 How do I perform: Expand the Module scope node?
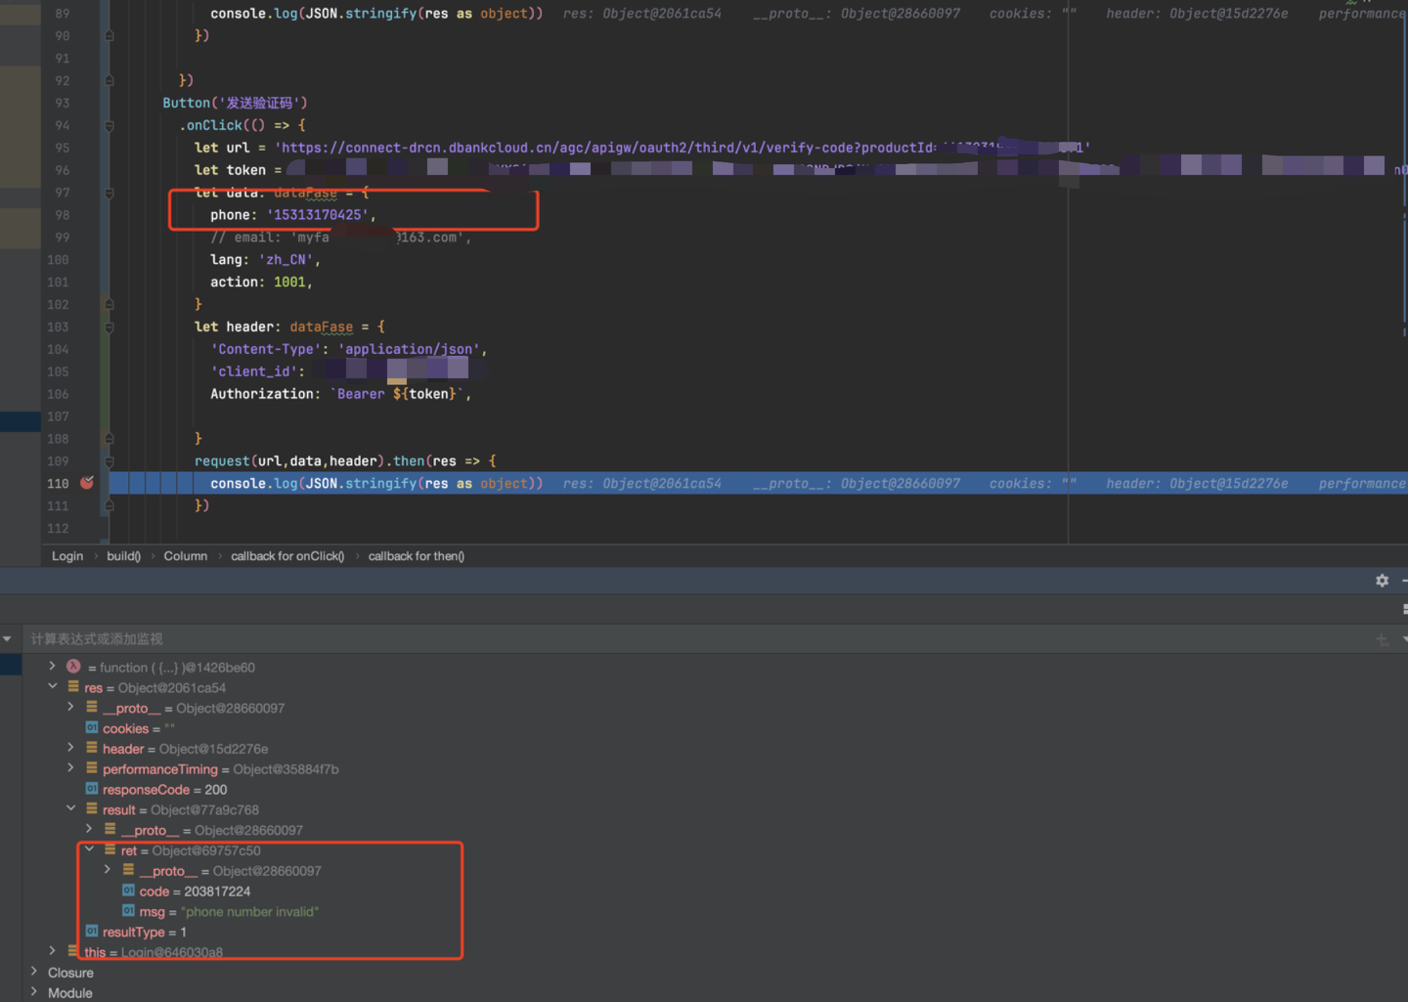[x=34, y=992]
